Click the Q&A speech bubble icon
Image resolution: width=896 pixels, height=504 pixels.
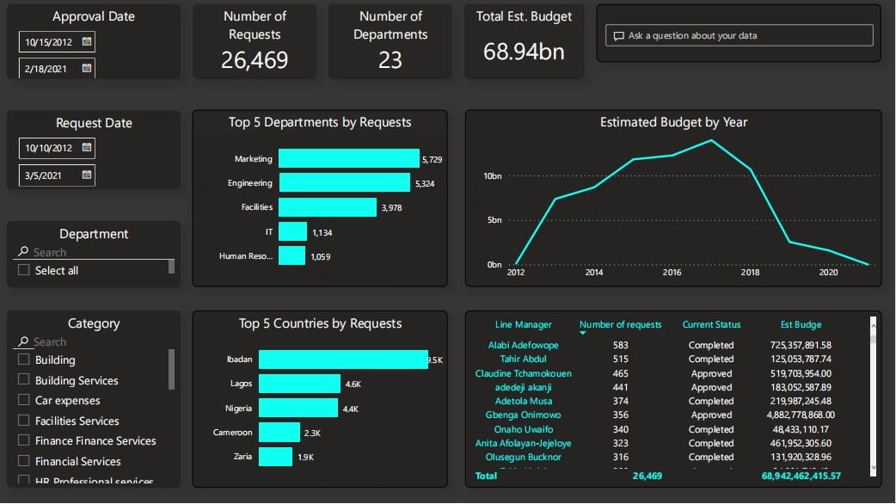[x=617, y=36]
